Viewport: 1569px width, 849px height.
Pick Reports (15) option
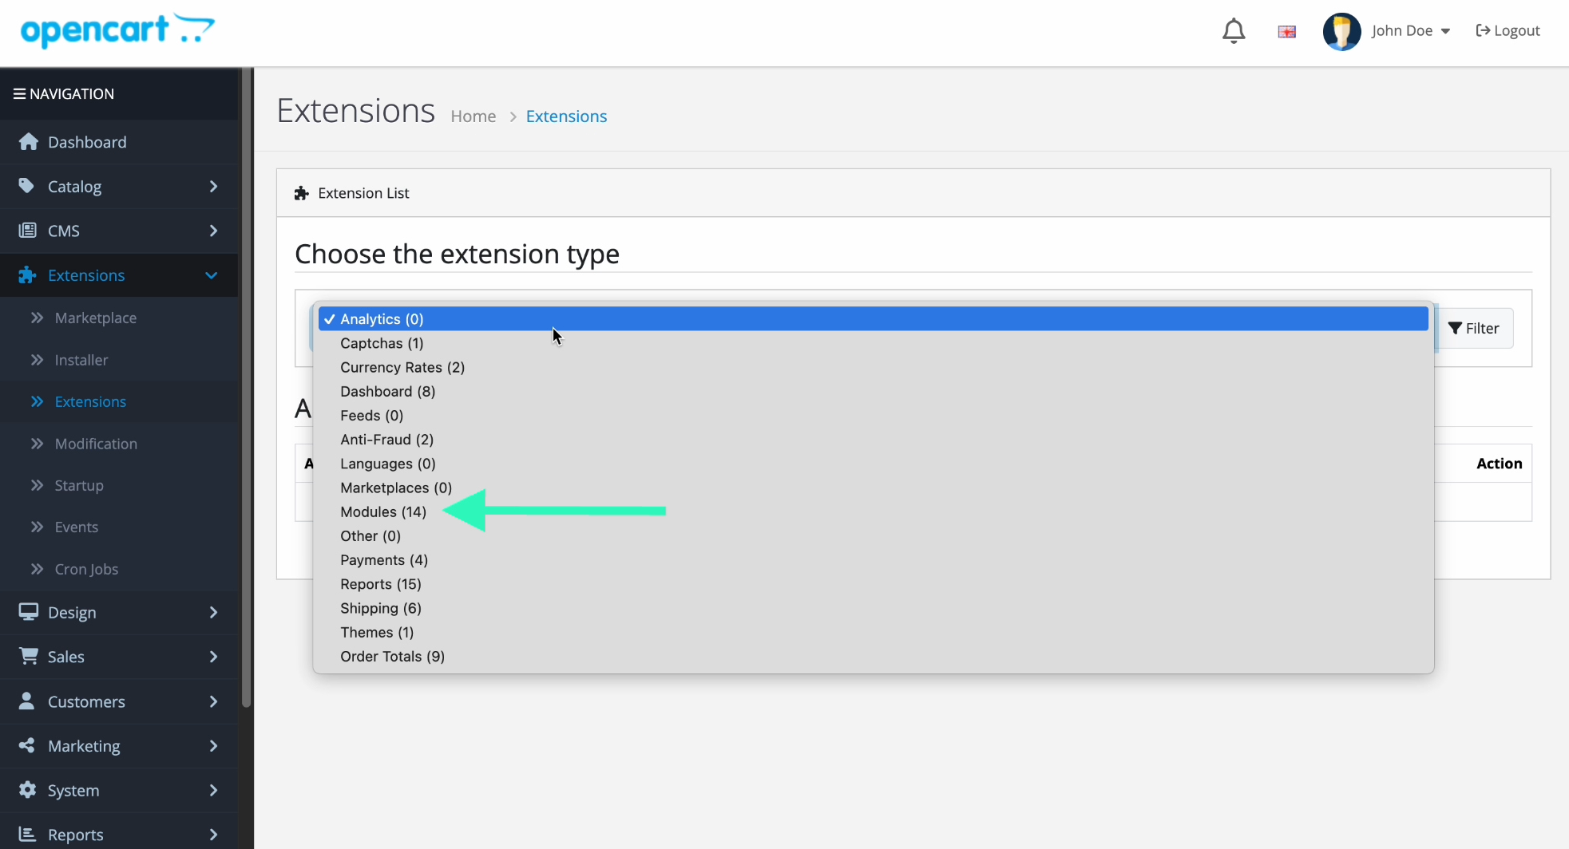[x=874, y=584]
